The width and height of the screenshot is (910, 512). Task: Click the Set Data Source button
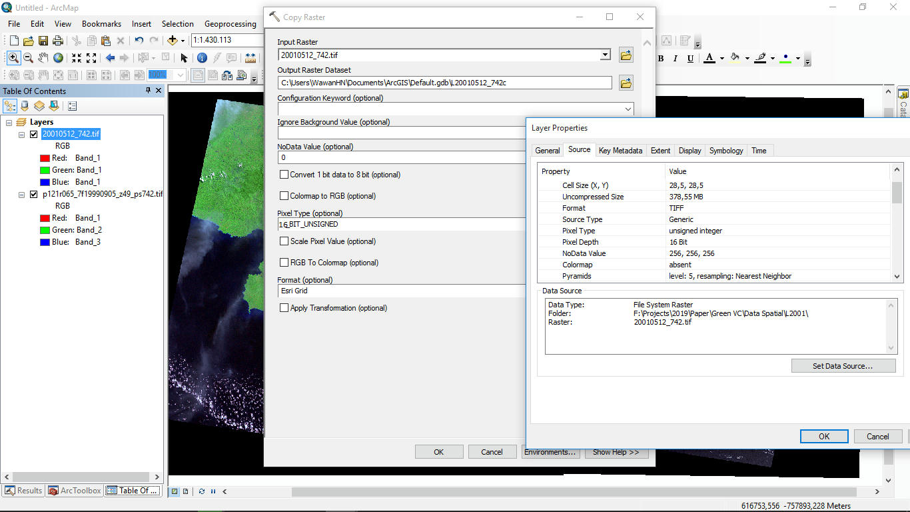pos(843,366)
